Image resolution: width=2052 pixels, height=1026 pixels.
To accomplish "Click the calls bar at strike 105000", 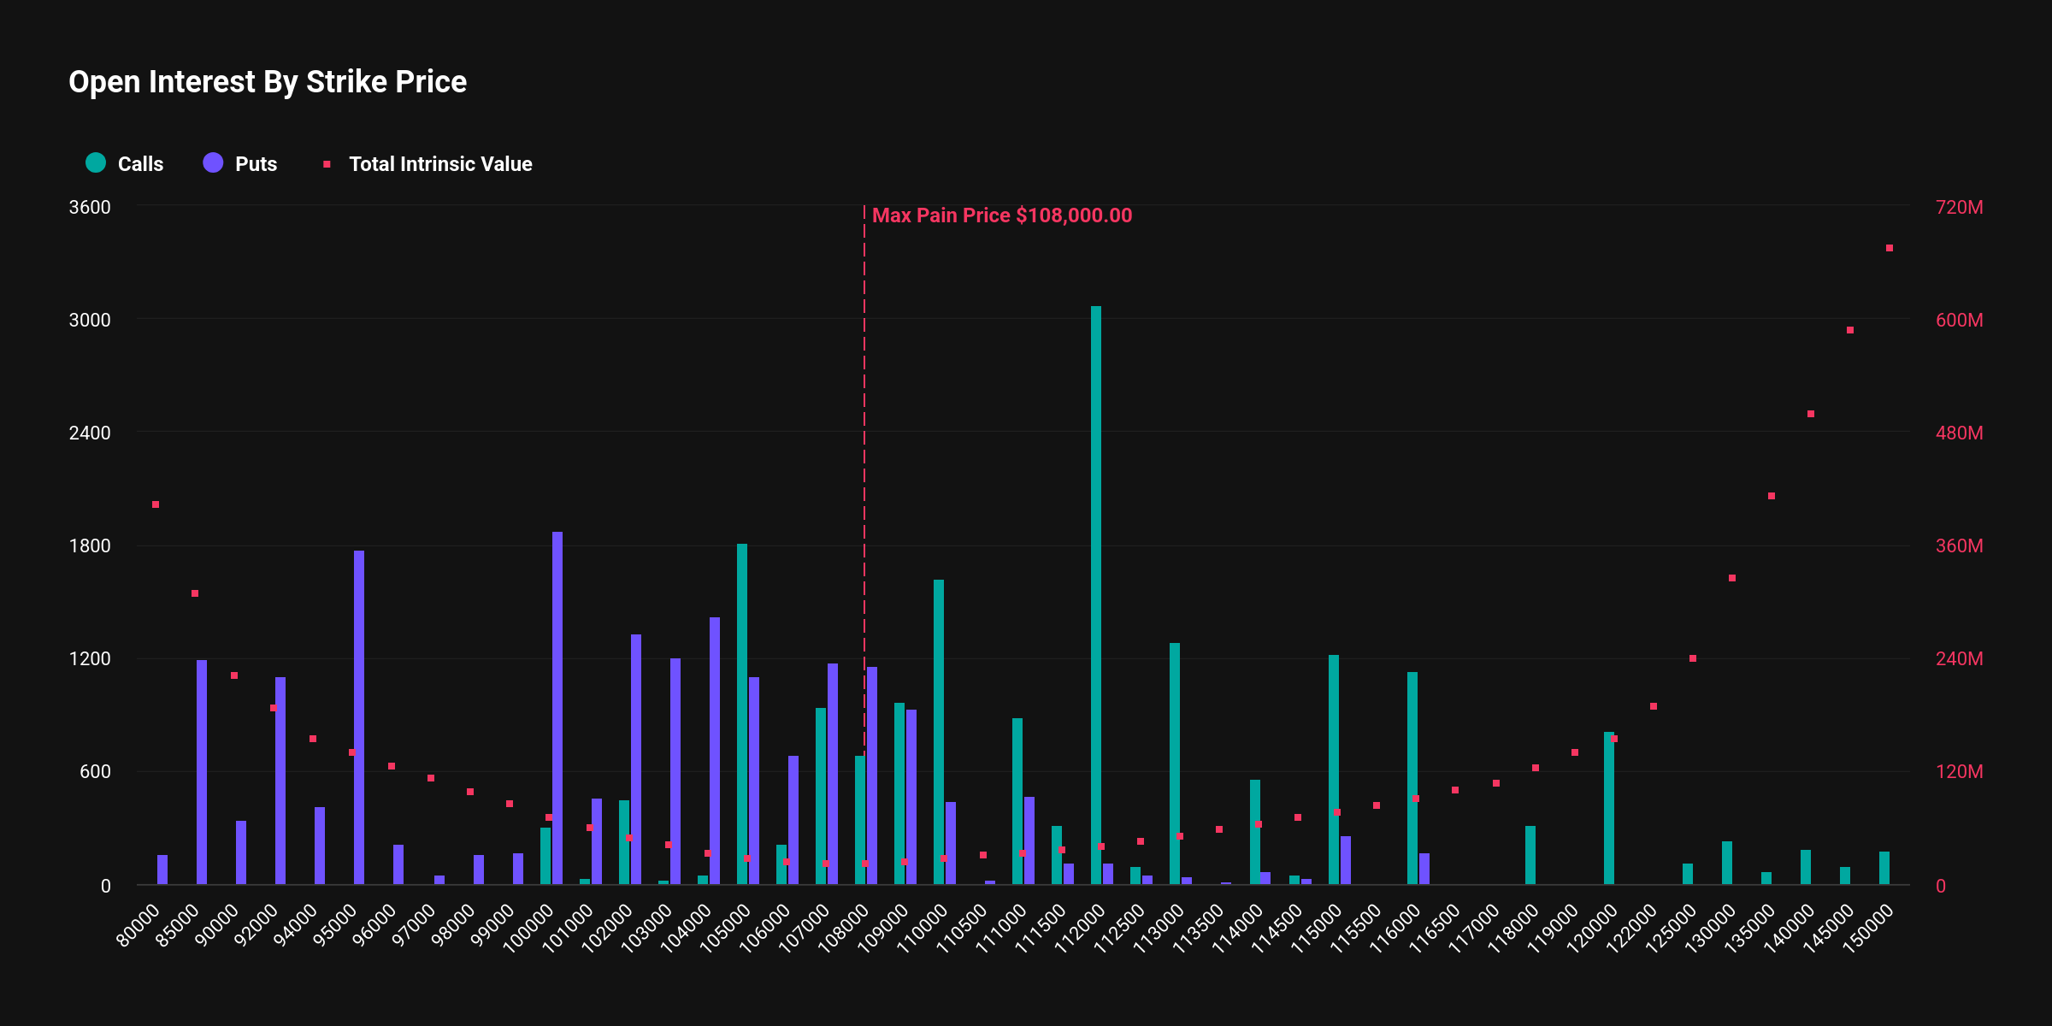I will pyautogui.click(x=742, y=714).
